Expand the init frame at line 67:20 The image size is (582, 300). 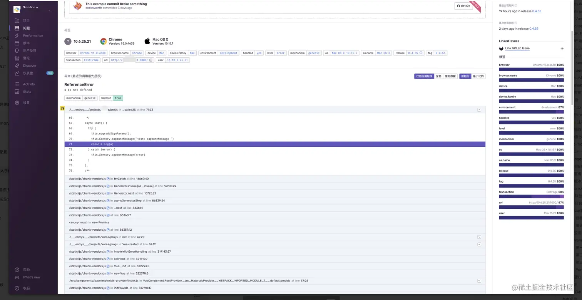pos(479,237)
